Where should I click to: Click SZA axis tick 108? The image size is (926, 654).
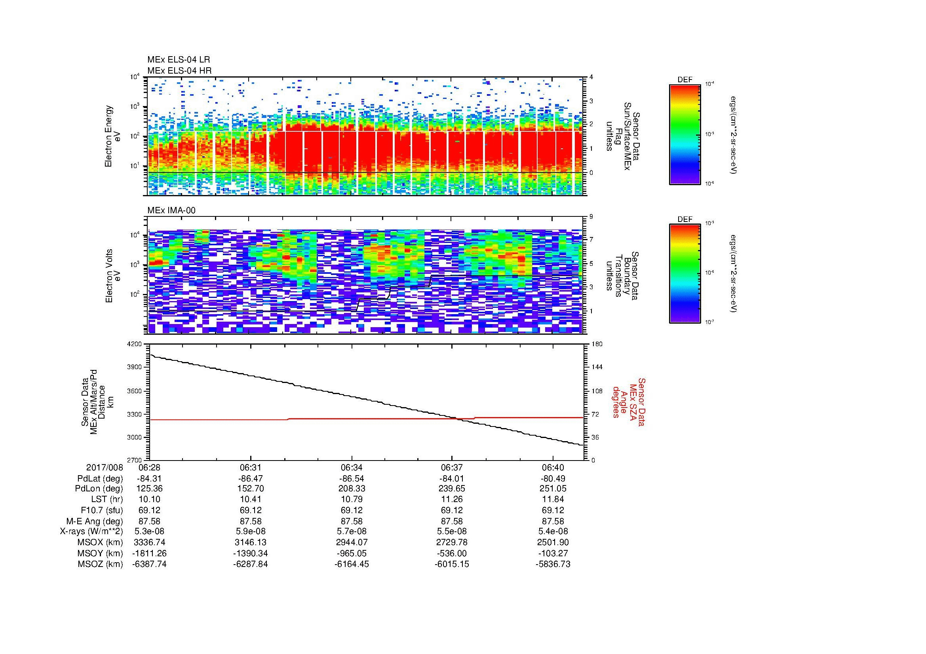pos(597,391)
